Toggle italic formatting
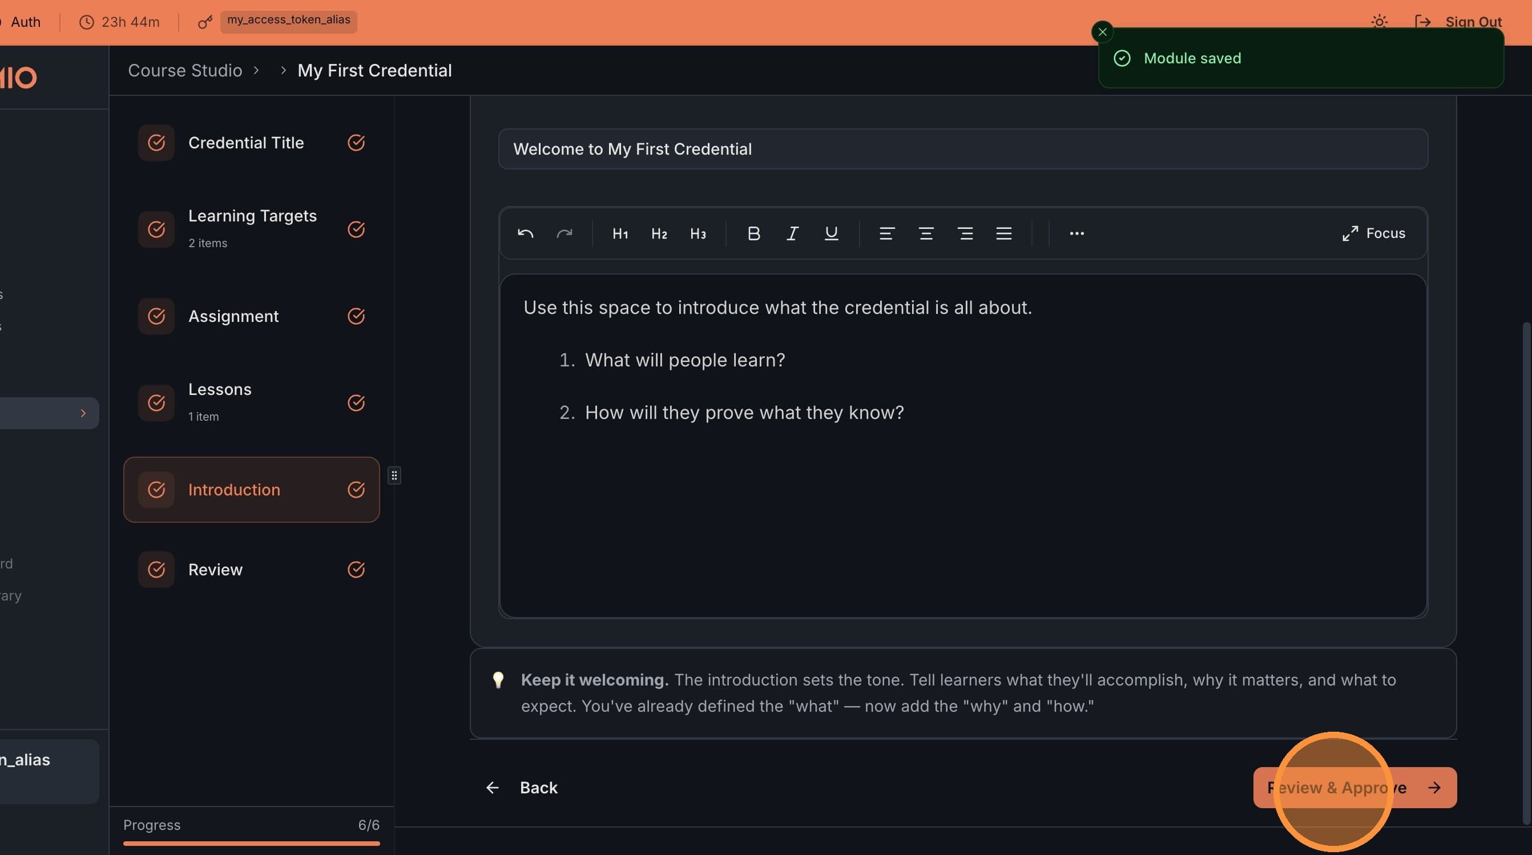This screenshot has width=1532, height=855. (x=792, y=233)
